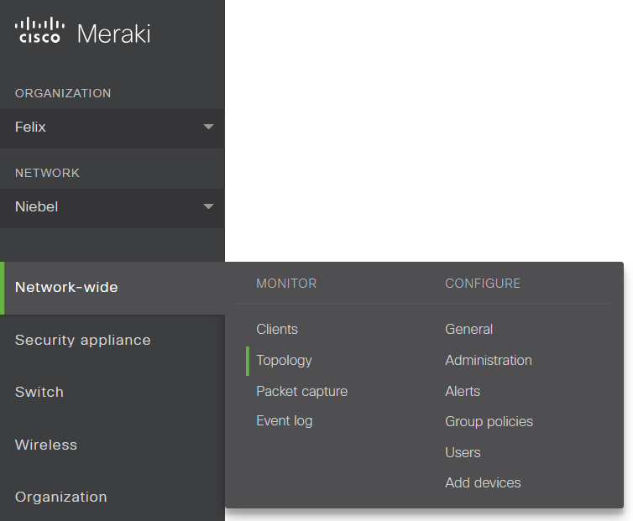Screen dimensions: 633x521
Task: Open the Packet capture page
Action: point(301,391)
